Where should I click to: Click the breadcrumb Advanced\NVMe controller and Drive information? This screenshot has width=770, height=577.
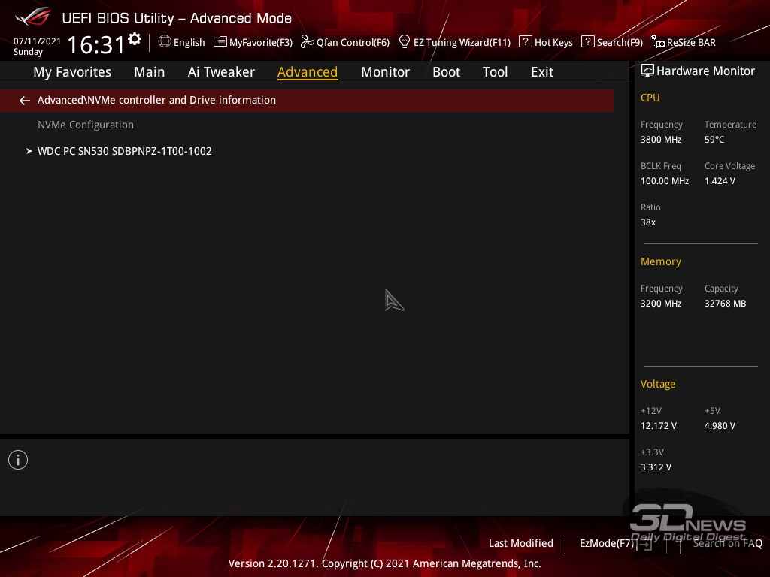click(x=156, y=100)
